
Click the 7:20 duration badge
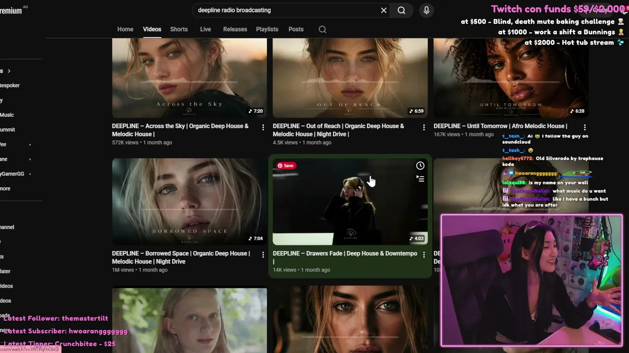256,111
